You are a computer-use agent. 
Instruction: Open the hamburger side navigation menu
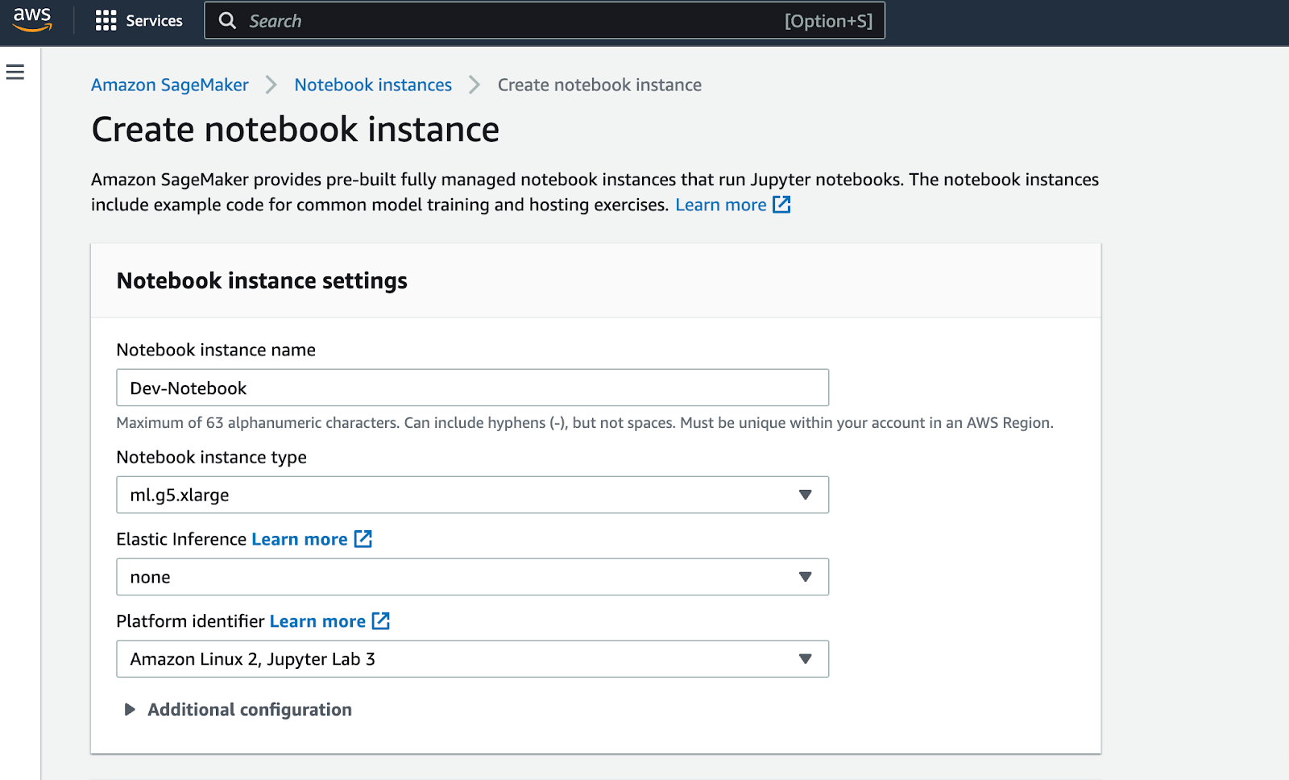click(15, 73)
